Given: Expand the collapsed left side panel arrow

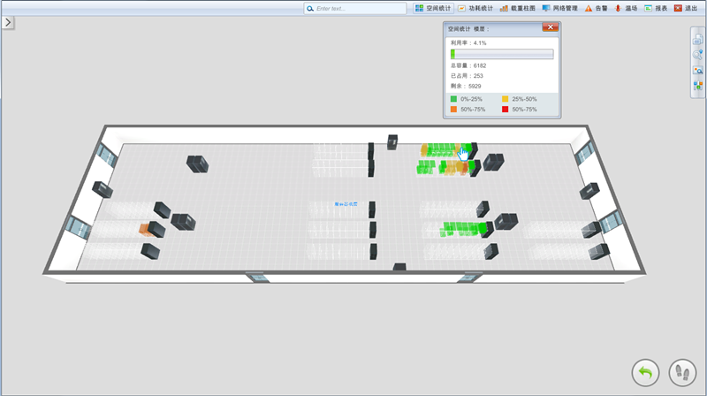Looking at the screenshot, I should pos(7,22).
